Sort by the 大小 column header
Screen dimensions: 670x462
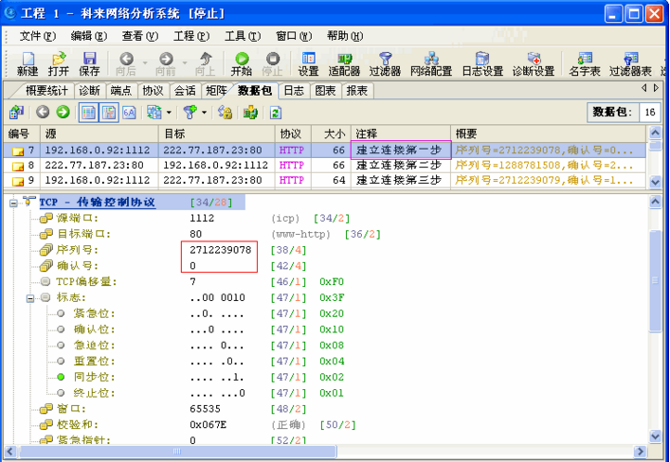click(x=331, y=133)
